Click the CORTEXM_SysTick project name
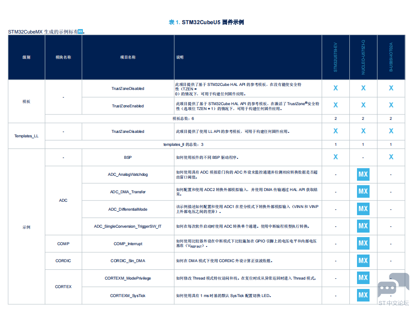413x310 pixels. point(128,296)
